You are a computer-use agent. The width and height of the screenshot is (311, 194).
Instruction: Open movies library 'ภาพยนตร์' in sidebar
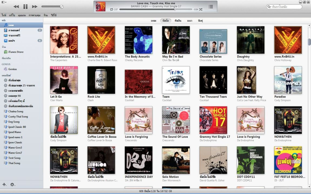click(x=21, y=30)
